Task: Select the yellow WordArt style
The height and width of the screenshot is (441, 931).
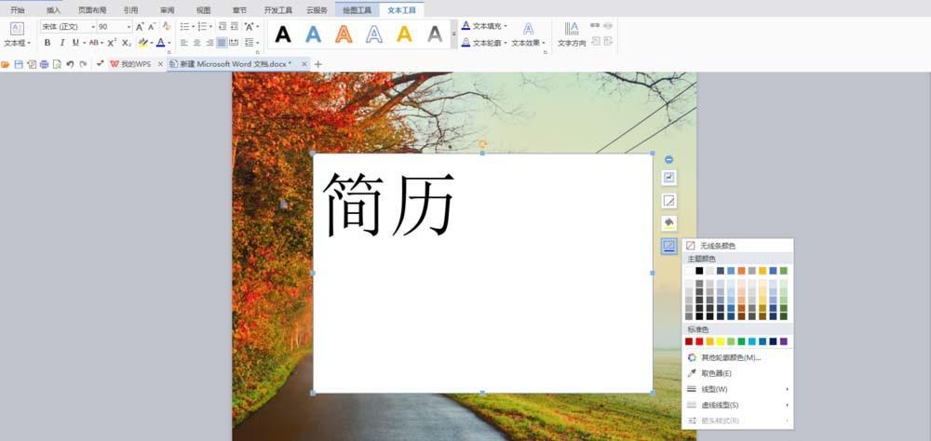Action: [x=404, y=34]
